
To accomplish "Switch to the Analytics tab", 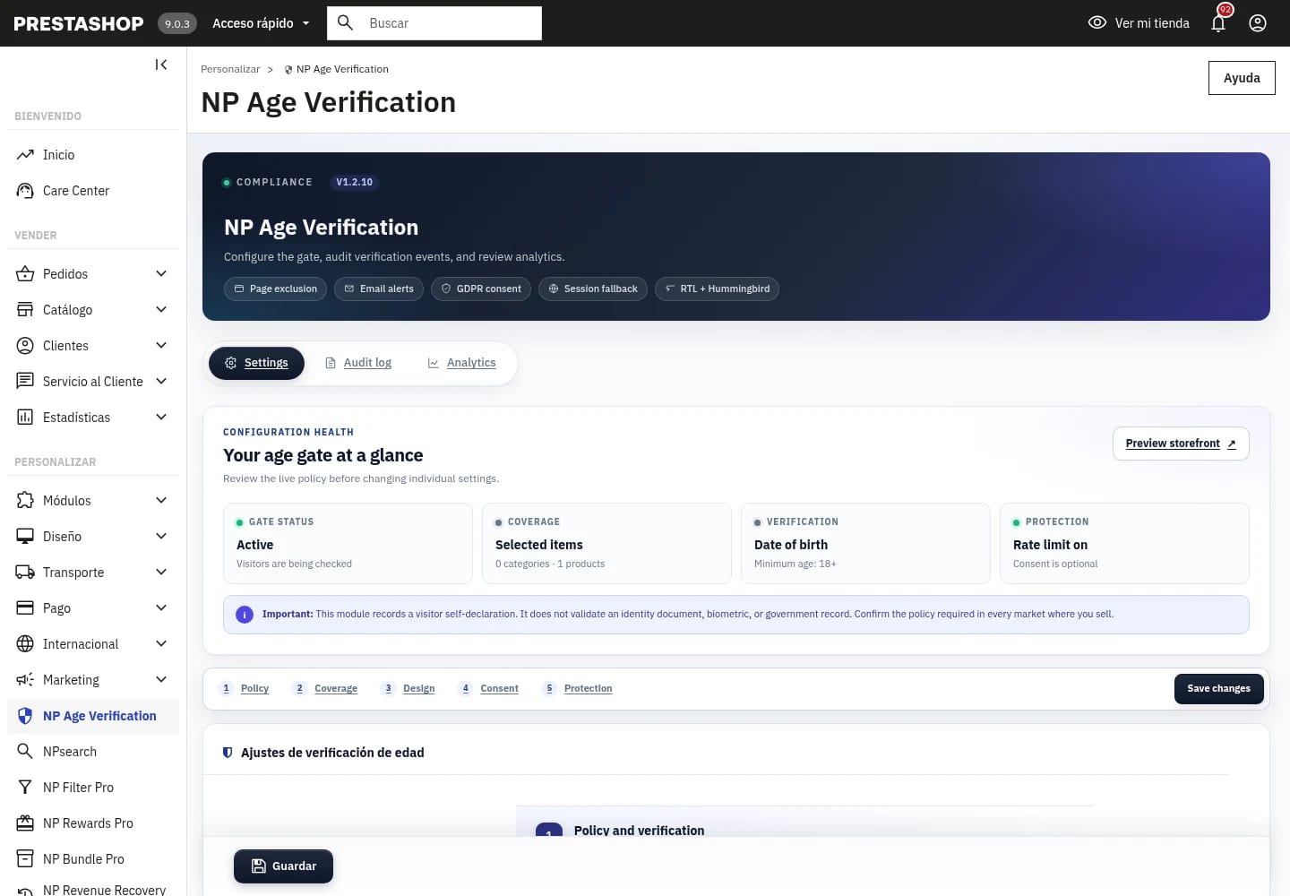I will (461, 363).
